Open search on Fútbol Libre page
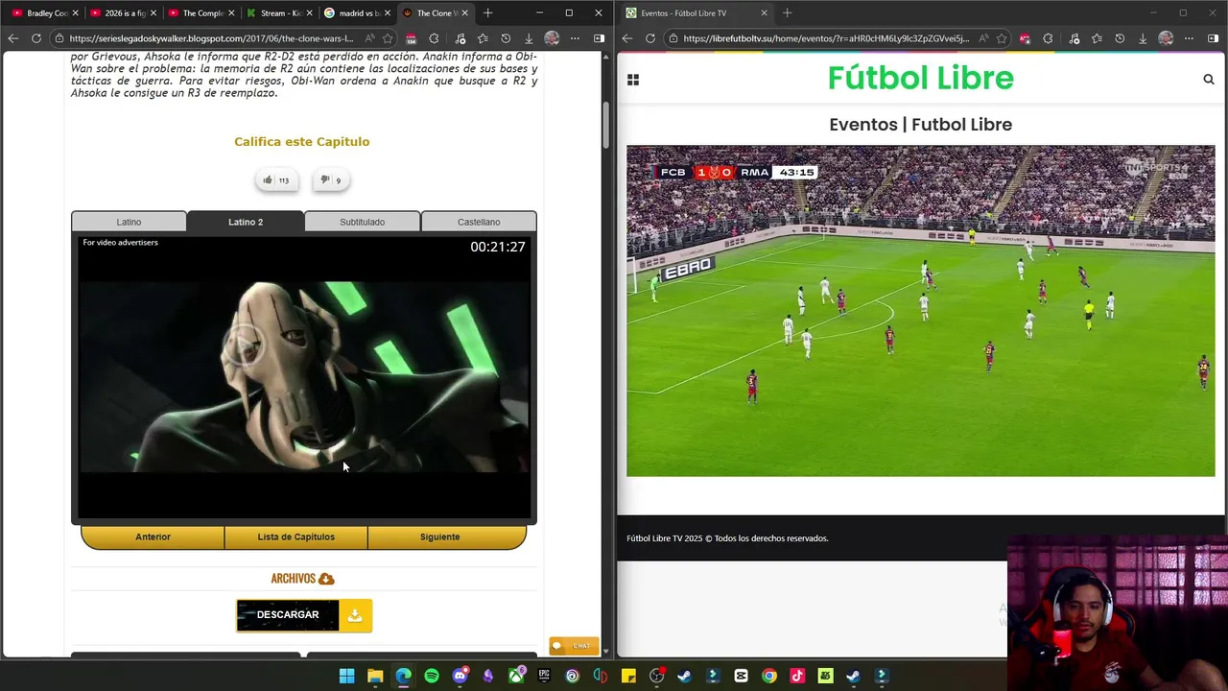Screen dimensions: 1228x691 (1209, 80)
